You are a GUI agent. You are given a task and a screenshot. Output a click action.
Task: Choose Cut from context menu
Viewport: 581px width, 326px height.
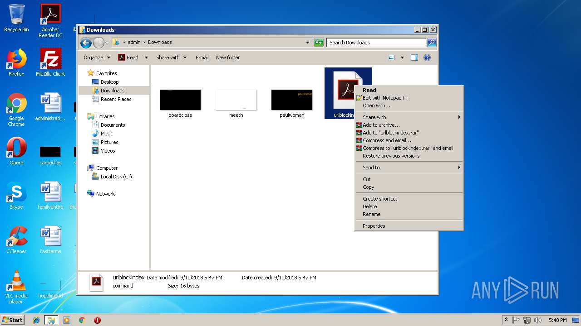click(x=409, y=179)
